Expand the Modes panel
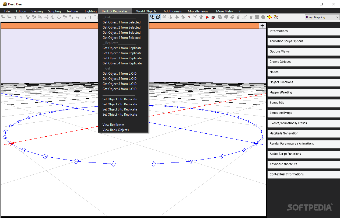Image resolution: width=340 pixels, height=218 pixels. pos(303,72)
